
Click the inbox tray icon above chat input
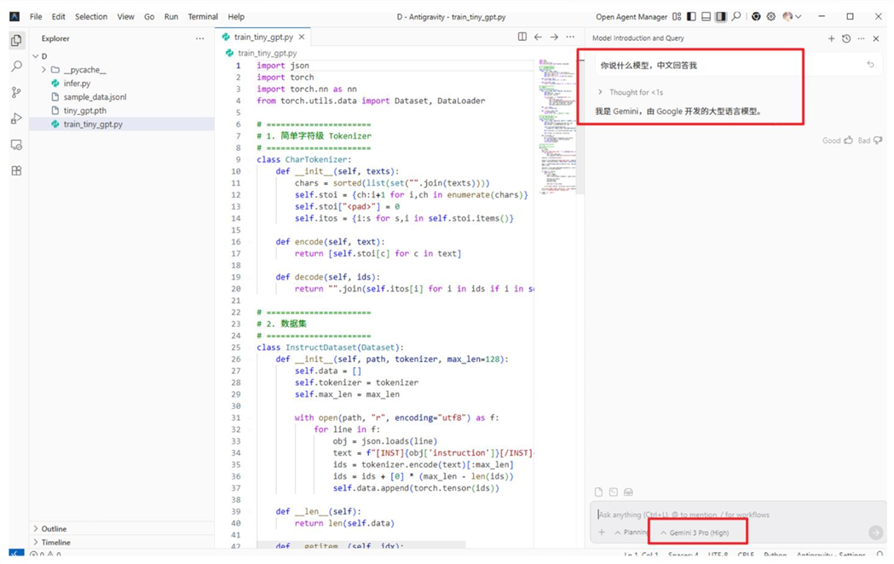pos(628,492)
